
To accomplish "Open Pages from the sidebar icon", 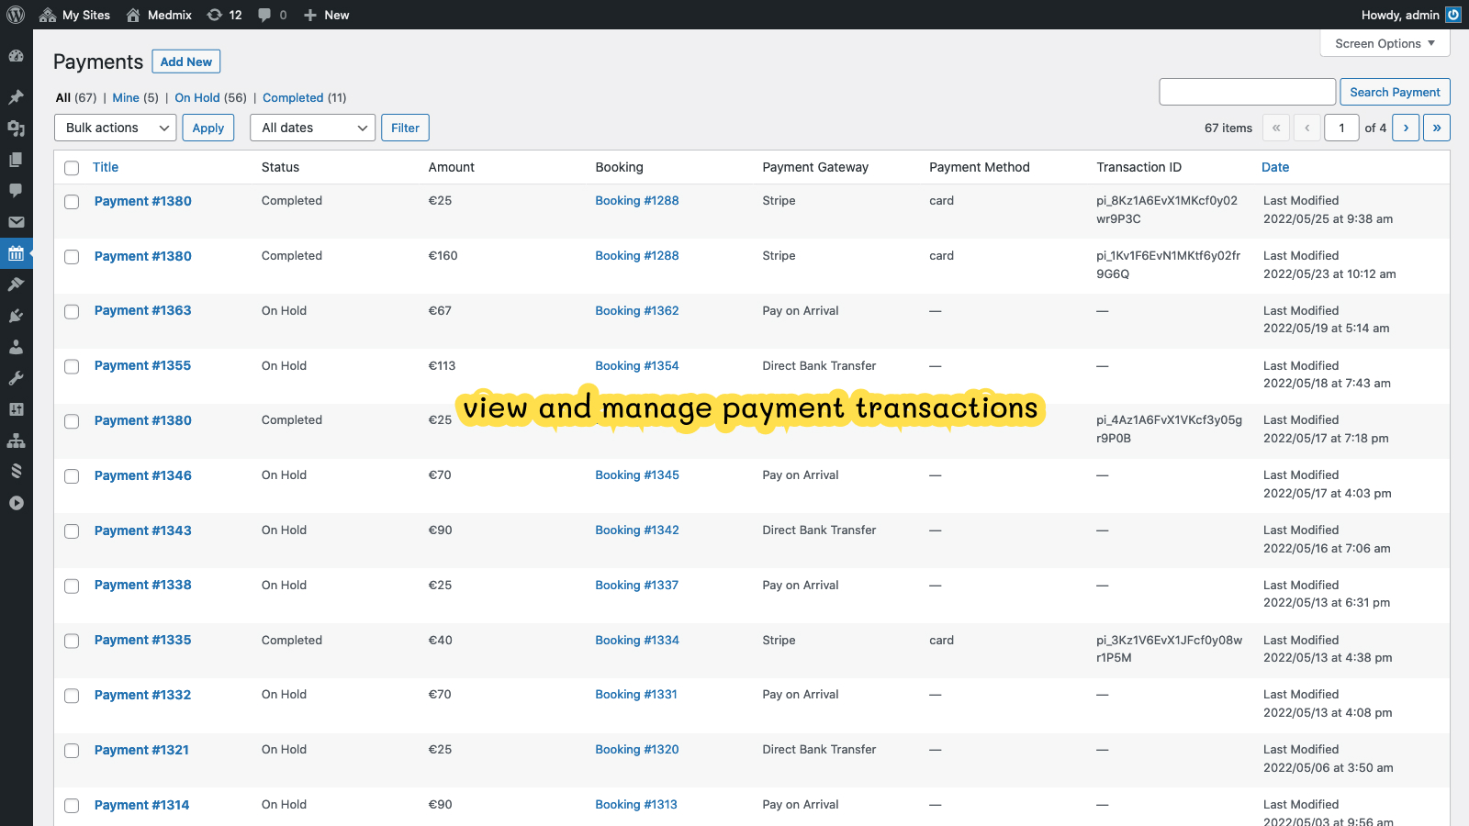I will (x=16, y=160).
